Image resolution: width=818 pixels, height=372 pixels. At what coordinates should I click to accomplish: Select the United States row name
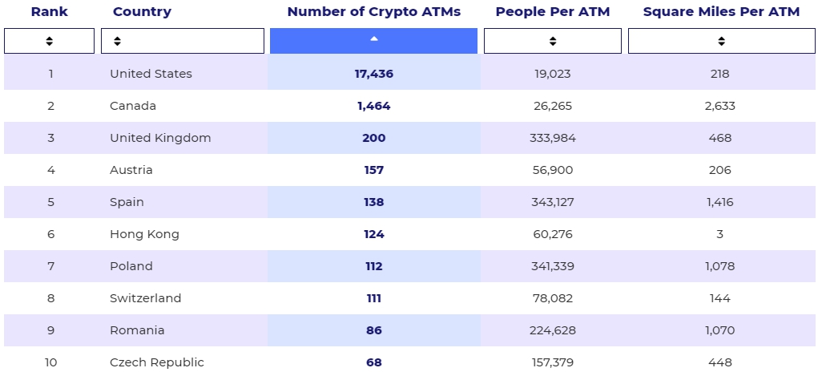point(151,74)
